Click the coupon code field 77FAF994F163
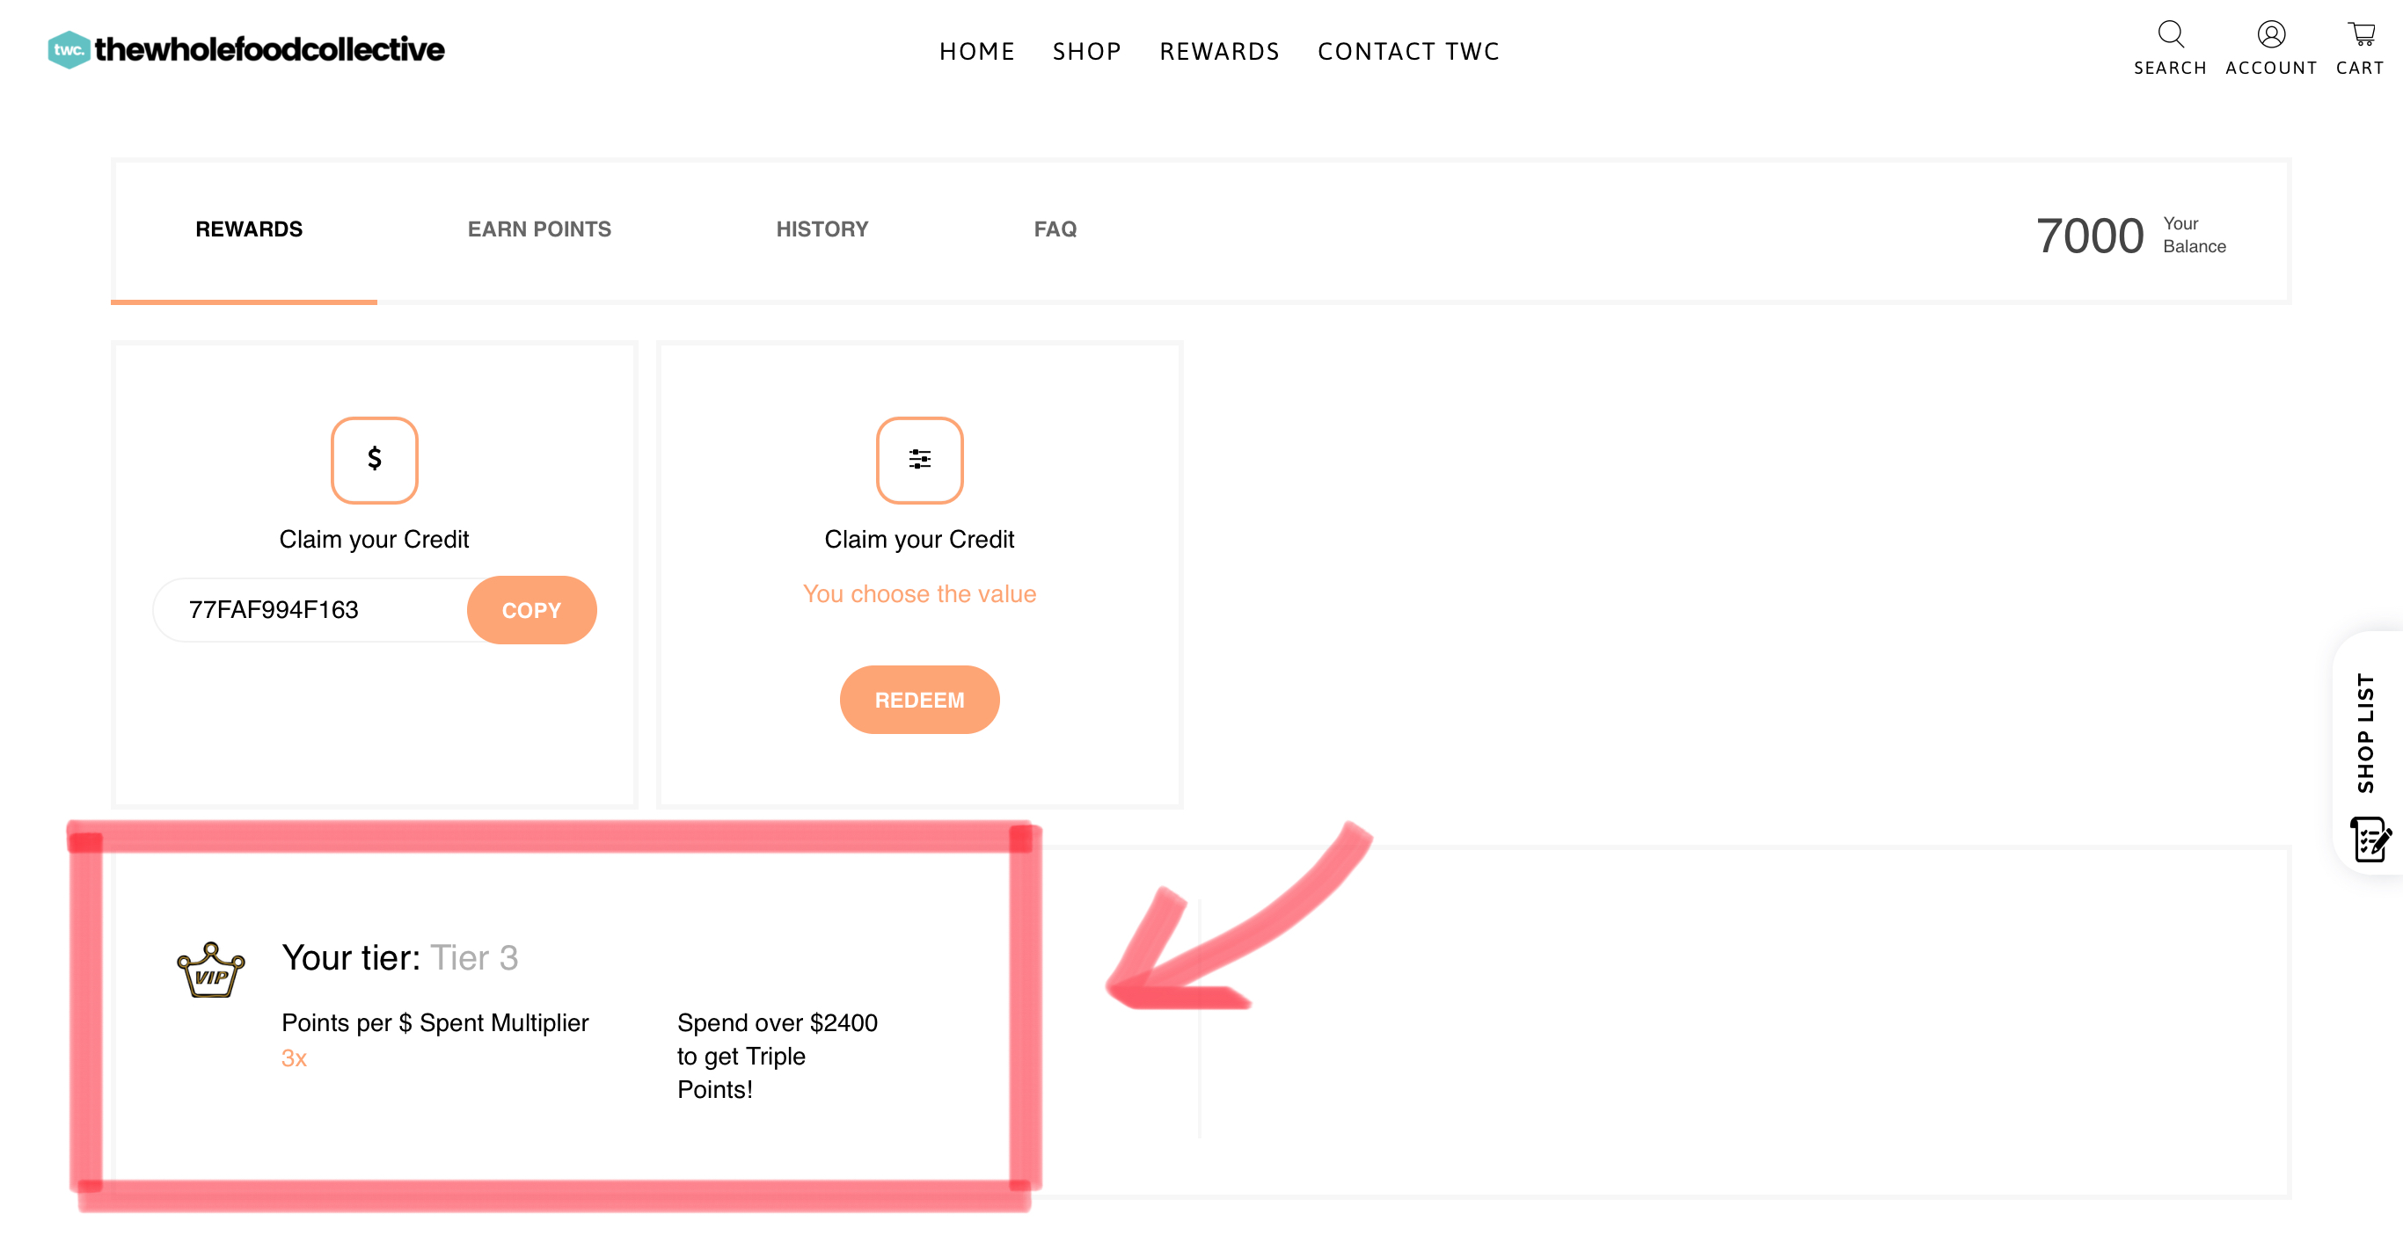 [311, 610]
